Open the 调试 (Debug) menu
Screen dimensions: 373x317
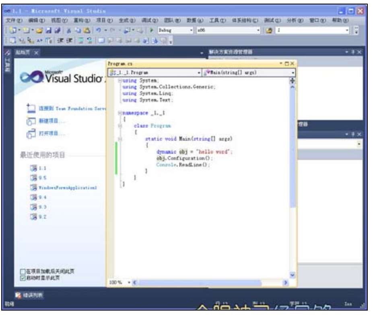click(149, 20)
